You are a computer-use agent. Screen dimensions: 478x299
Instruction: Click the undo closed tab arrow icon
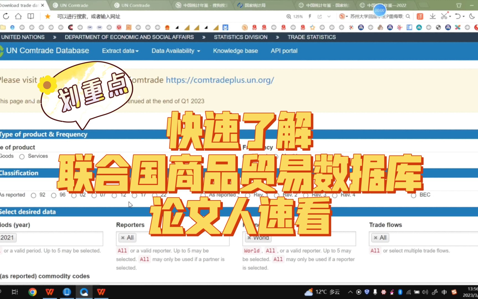pos(458,16)
